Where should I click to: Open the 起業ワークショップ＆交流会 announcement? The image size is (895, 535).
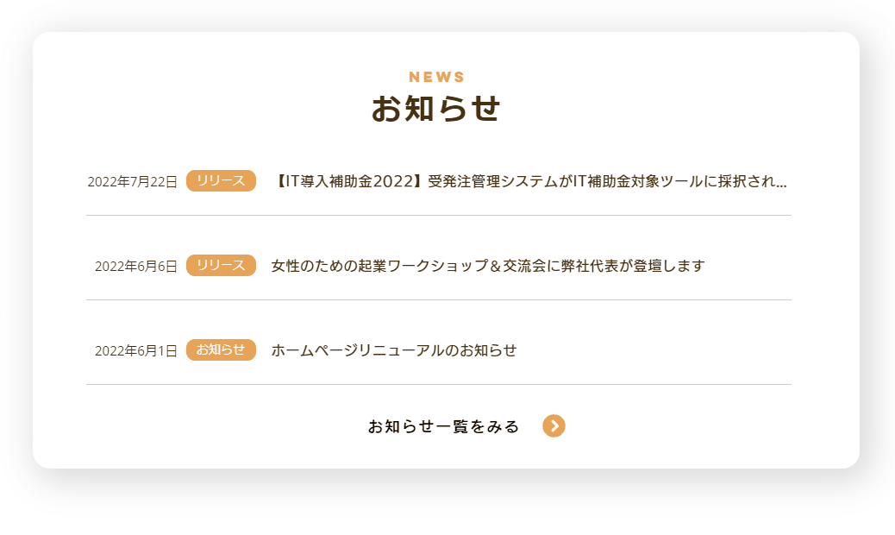pos(488,266)
